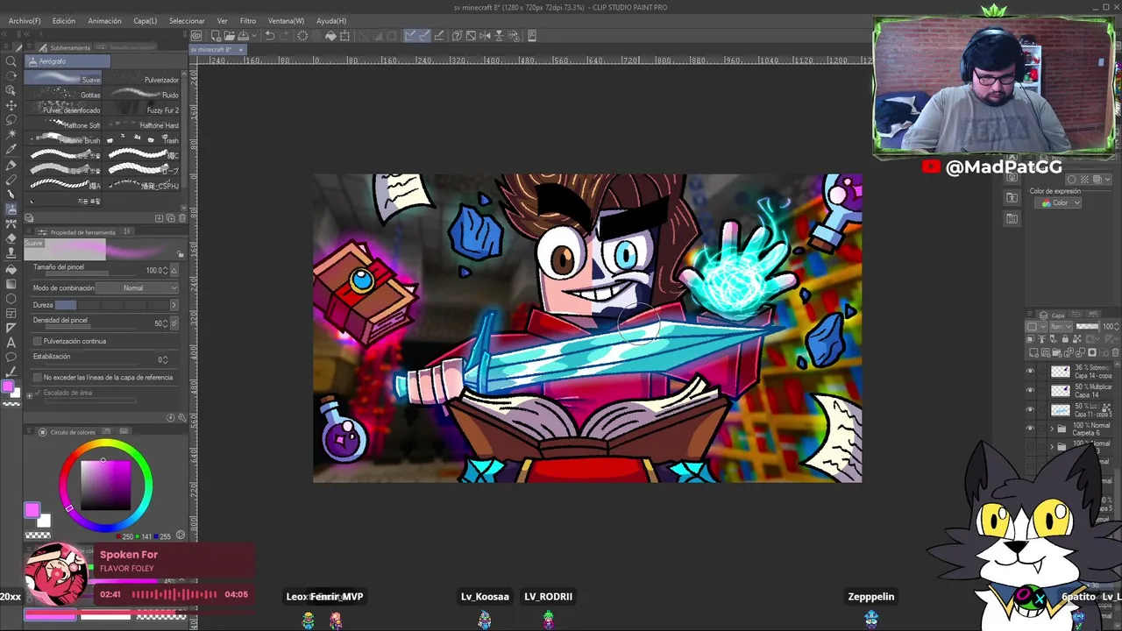Select the Fuzzy Fur 2 sub tool

[143, 110]
